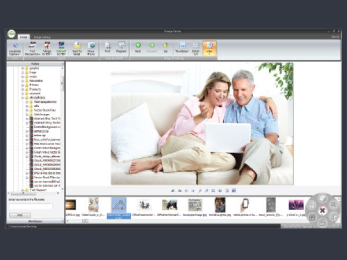Image resolution: width=347 pixels, height=260 pixels.
Task: Click the Convert to TIFF icon
Action: (61, 47)
